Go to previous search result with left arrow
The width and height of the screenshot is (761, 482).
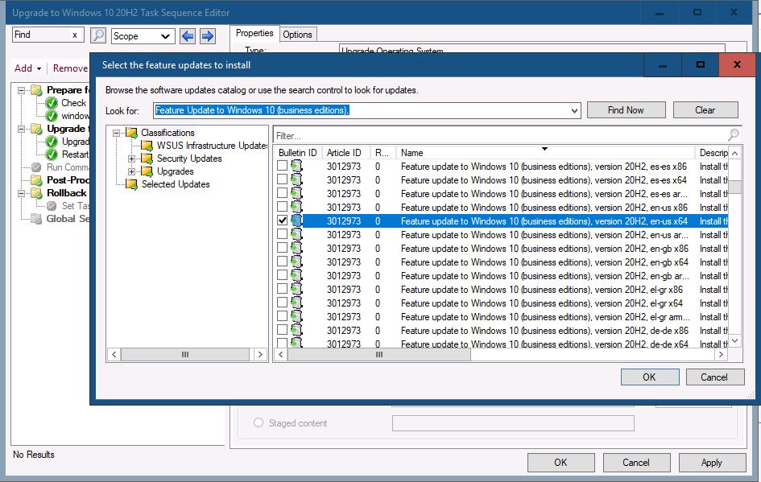click(188, 36)
